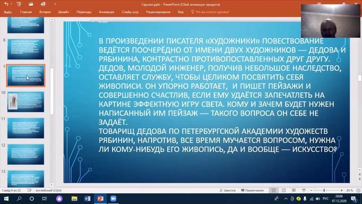Viewport: 362px width, 204px height.
Task: Click the PowerPoint taskbar icon
Action: [x=100, y=199]
